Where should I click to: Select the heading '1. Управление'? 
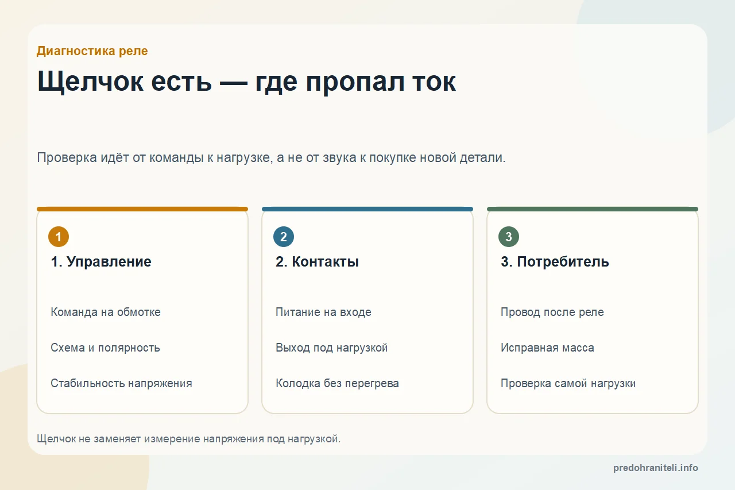click(101, 262)
